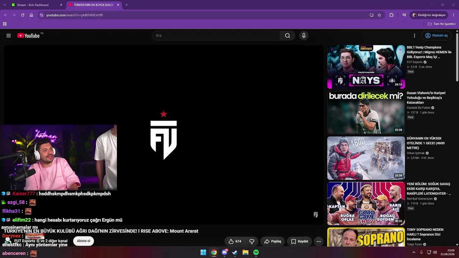Open the YouTube guide hamburger menu

pos(9,35)
